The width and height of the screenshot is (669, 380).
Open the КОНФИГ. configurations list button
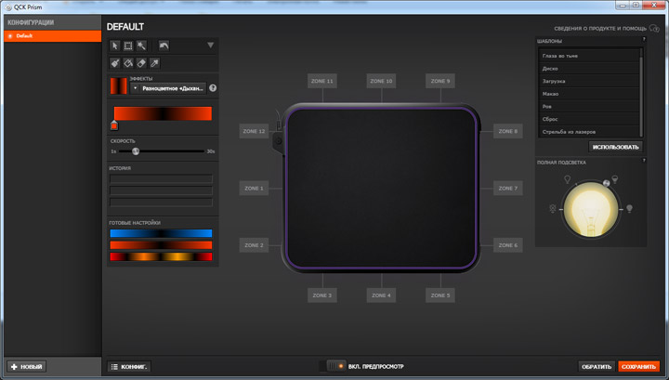(129, 367)
